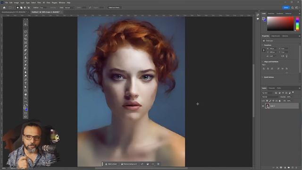Select the Lasso tool

(25, 32)
